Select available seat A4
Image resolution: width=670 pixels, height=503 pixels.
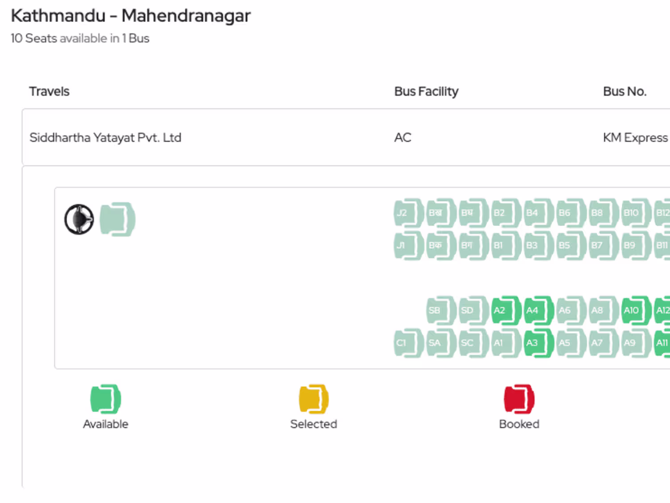coord(538,310)
